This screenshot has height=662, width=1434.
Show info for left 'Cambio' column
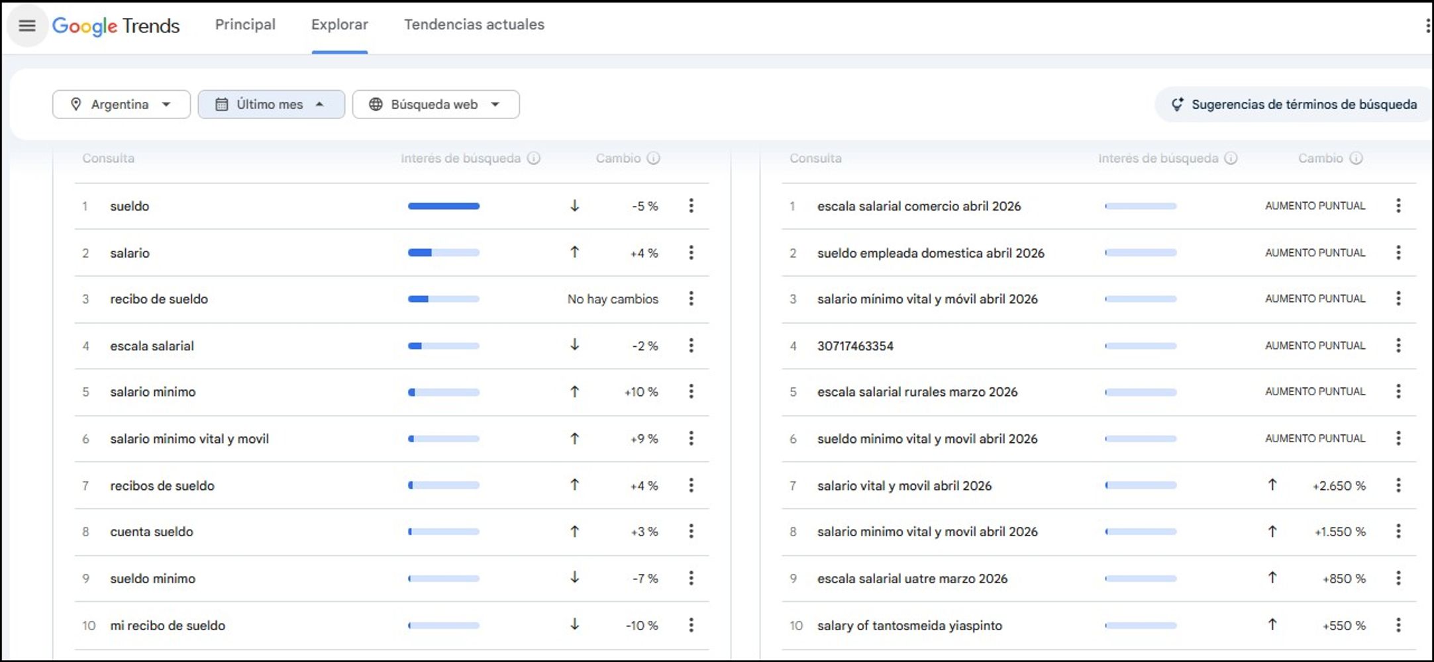point(653,158)
